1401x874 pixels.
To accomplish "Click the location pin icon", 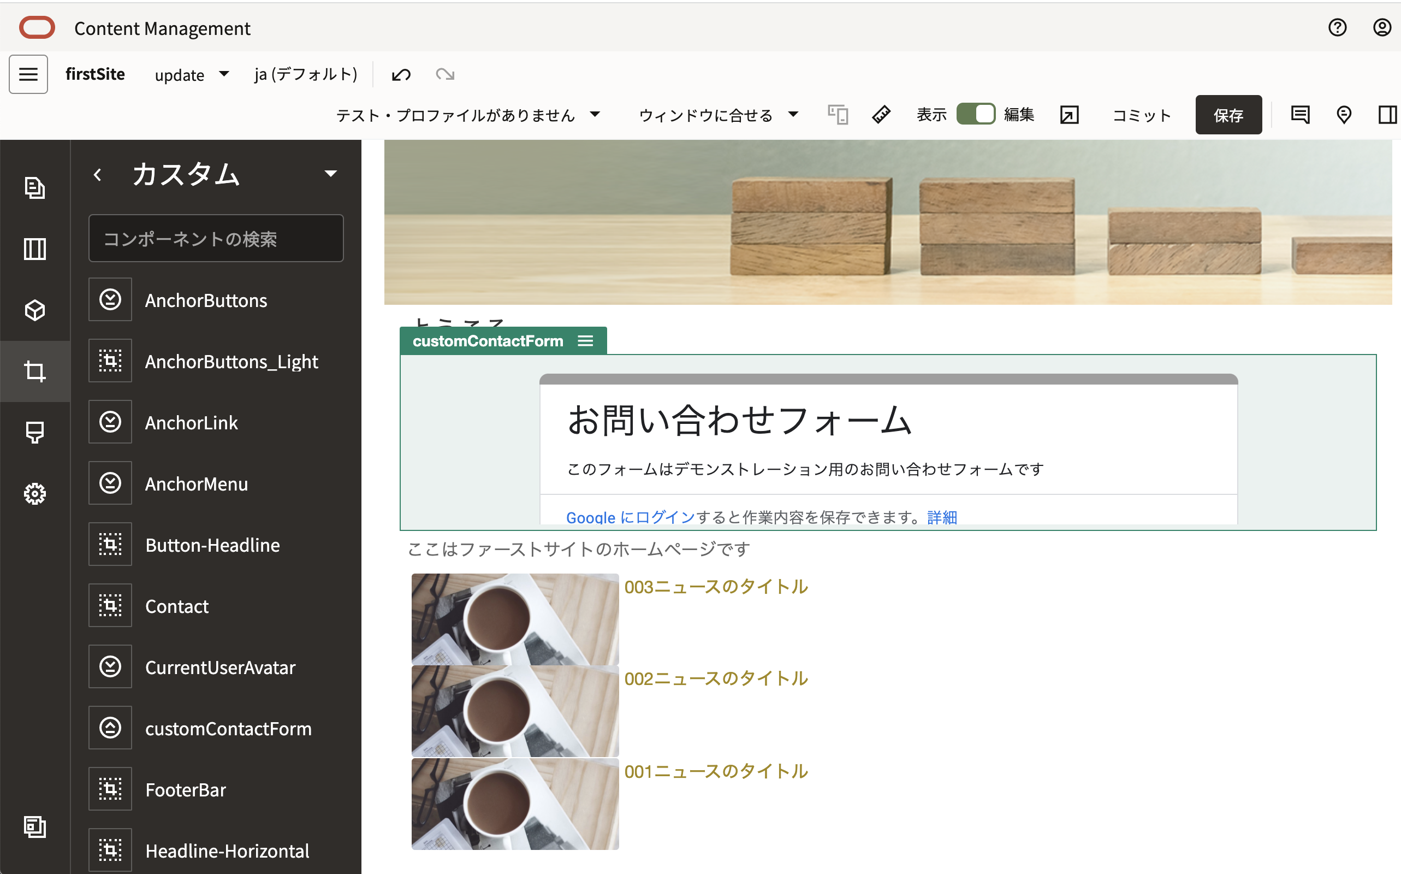I will tap(1344, 115).
